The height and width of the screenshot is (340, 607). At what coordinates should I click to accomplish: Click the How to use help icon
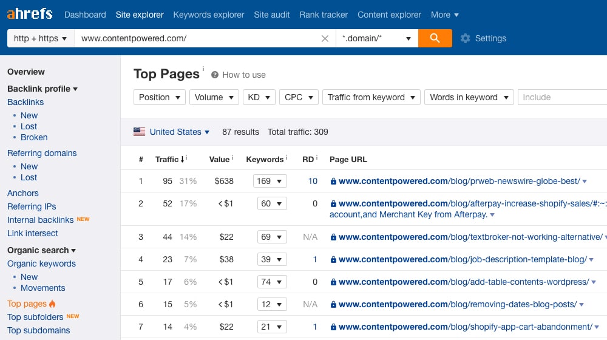coord(214,75)
